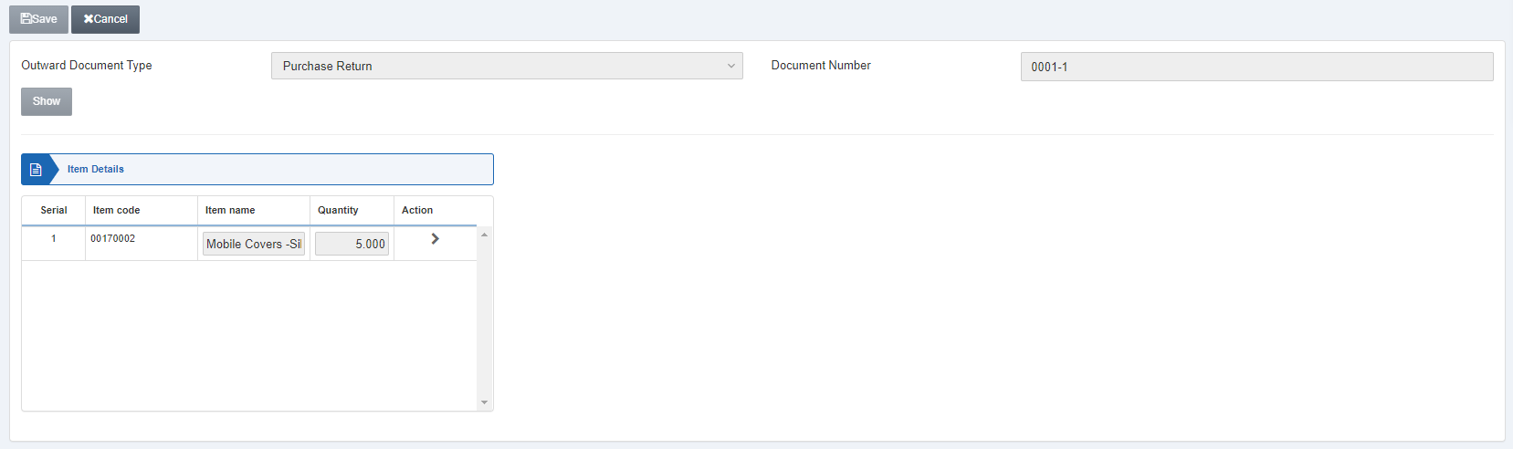Click the Document Number field
This screenshot has width=1513, height=449.
[x=1256, y=67]
